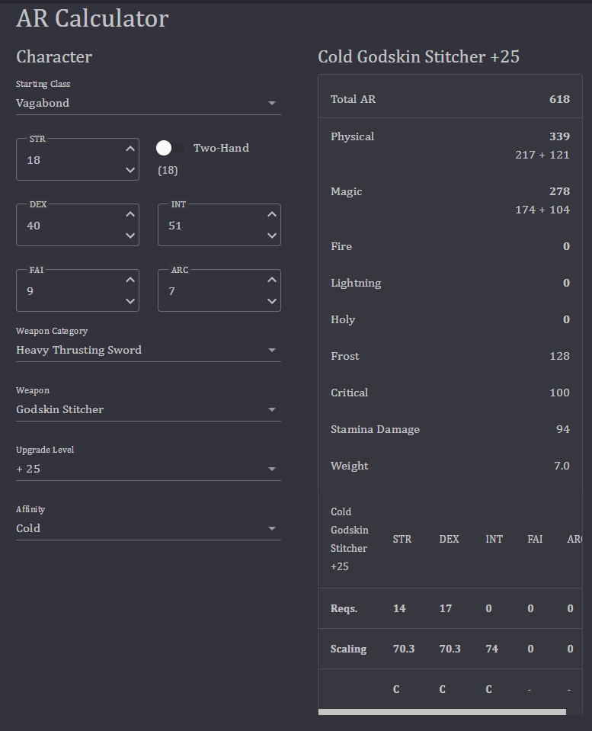Open the Starting Class dropdown

coord(148,103)
